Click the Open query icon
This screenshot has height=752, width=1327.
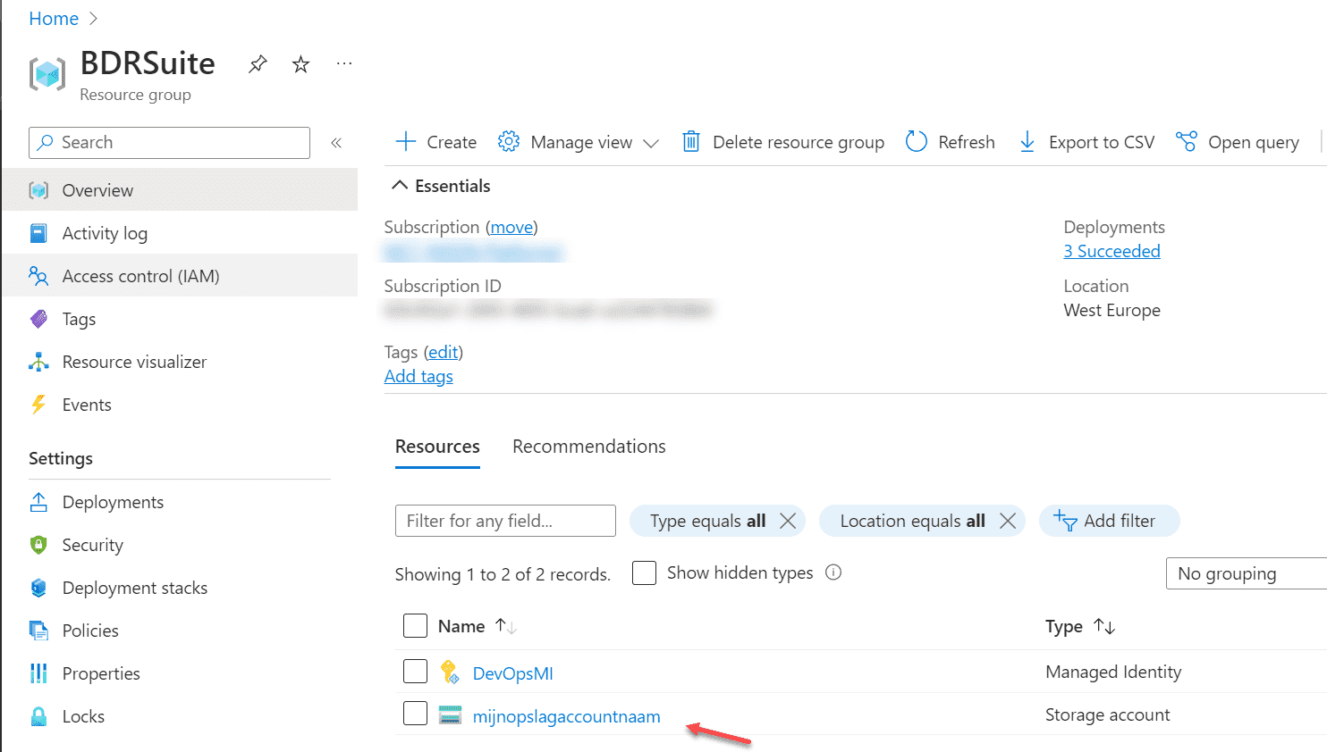pos(1187,141)
